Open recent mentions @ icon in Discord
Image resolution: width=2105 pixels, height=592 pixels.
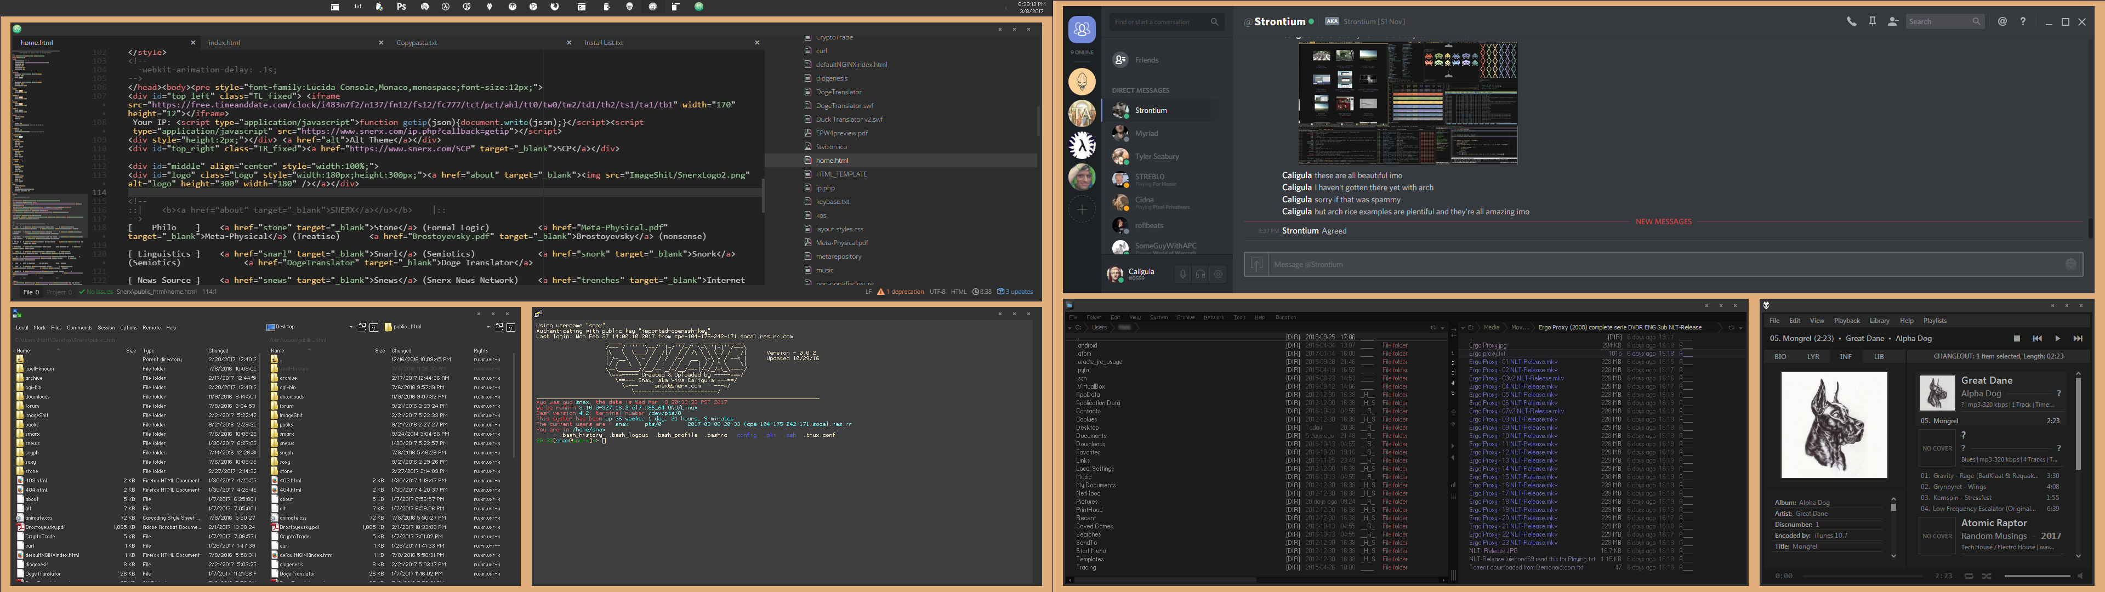(x=2002, y=22)
